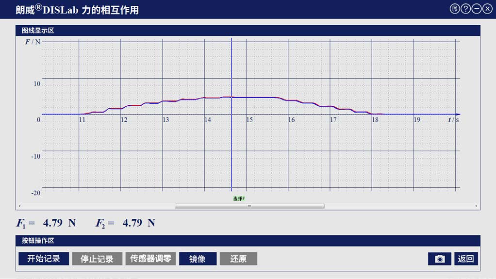Viewport: 496px width, 279px height.
Task: Minimize the DISLab window
Action: (x=477, y=9)
